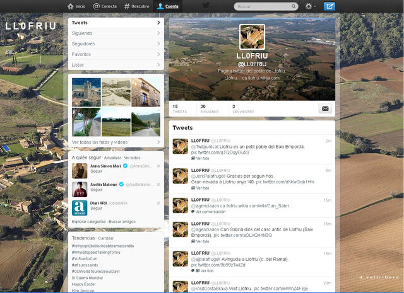Click the @ajpalafrugell mention

[x=206, y=259]
